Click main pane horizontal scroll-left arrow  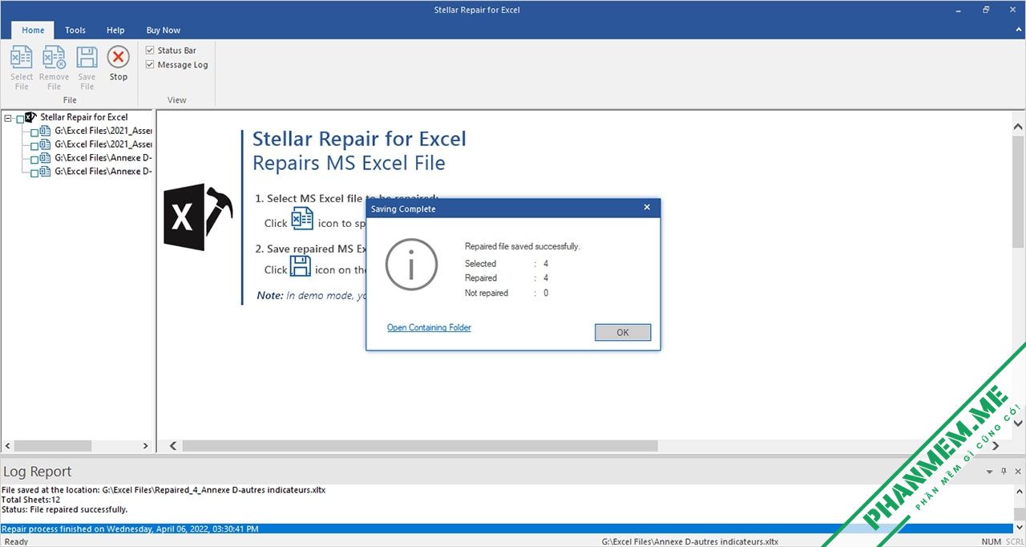coord(172,446)
